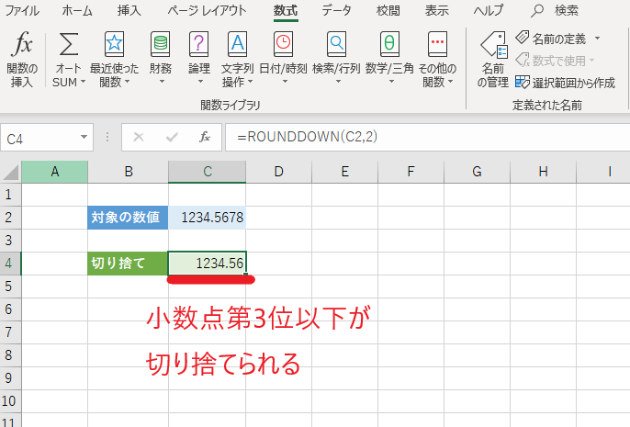Click the cancel X in formula bar
Screen dimensions: 630x427
pyautogui.click(x=139, y=138)
